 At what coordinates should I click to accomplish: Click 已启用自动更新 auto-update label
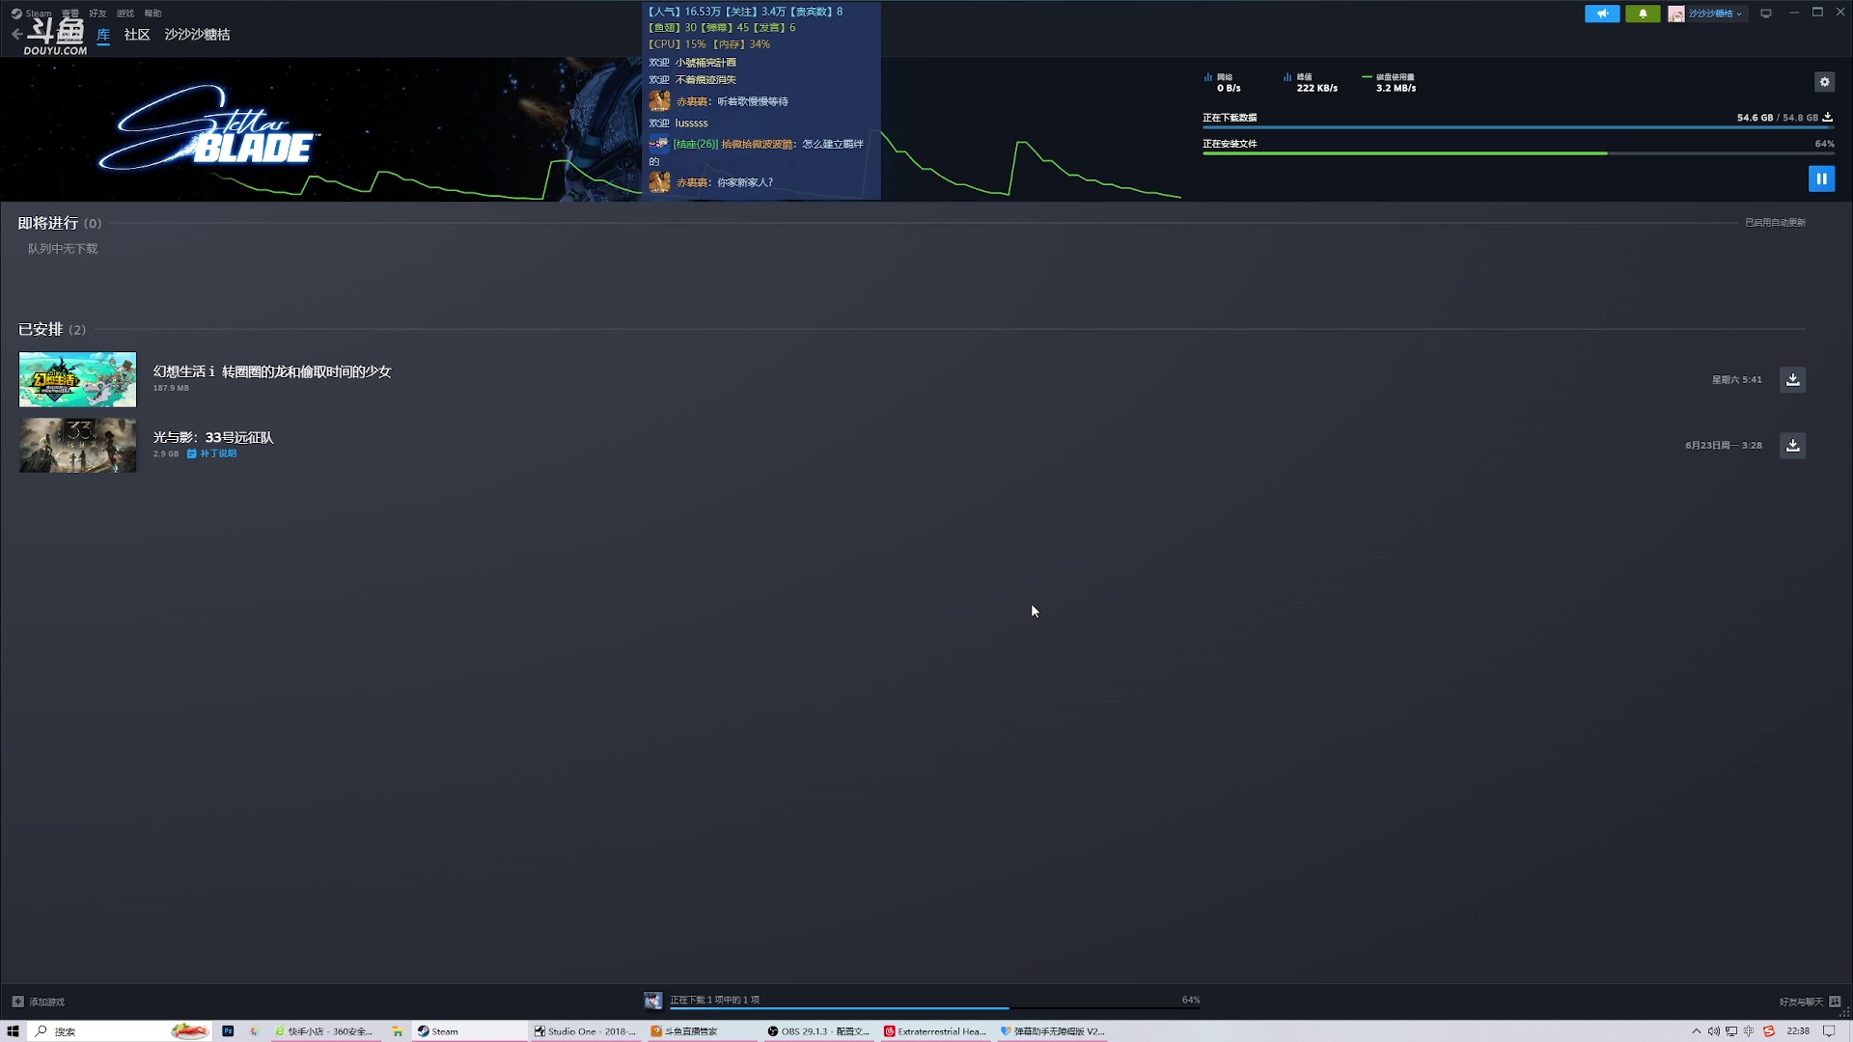(1775, 223)
